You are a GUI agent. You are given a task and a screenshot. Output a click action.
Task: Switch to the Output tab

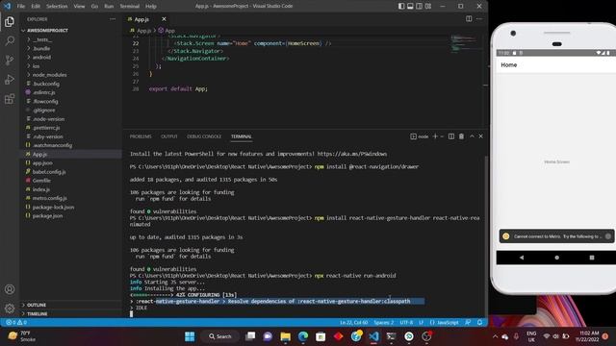(169, 136)
